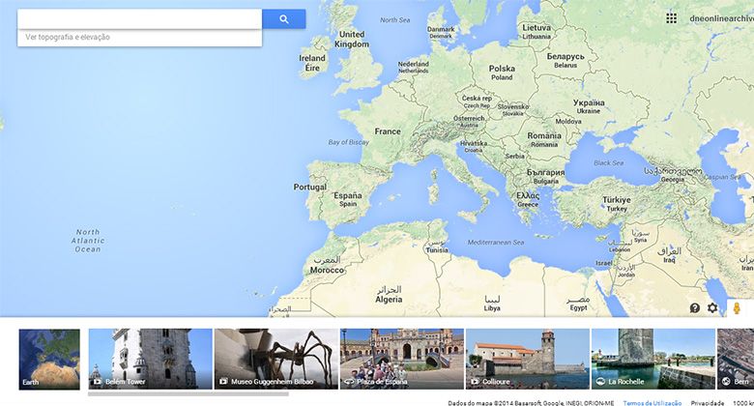The height and width of the screenshot is (406, 754).
Task: Open the partially visible Bern thumbnail
Action: [735, 359]
